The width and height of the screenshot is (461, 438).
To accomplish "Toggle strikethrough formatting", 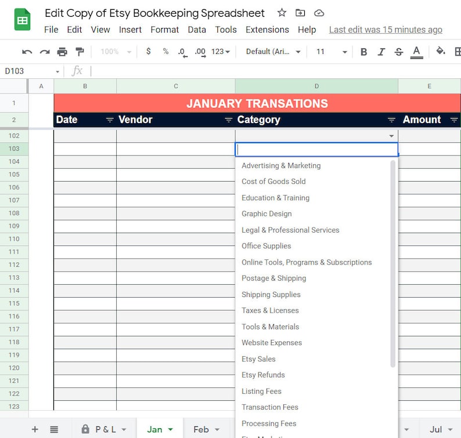I will [399, 52].
